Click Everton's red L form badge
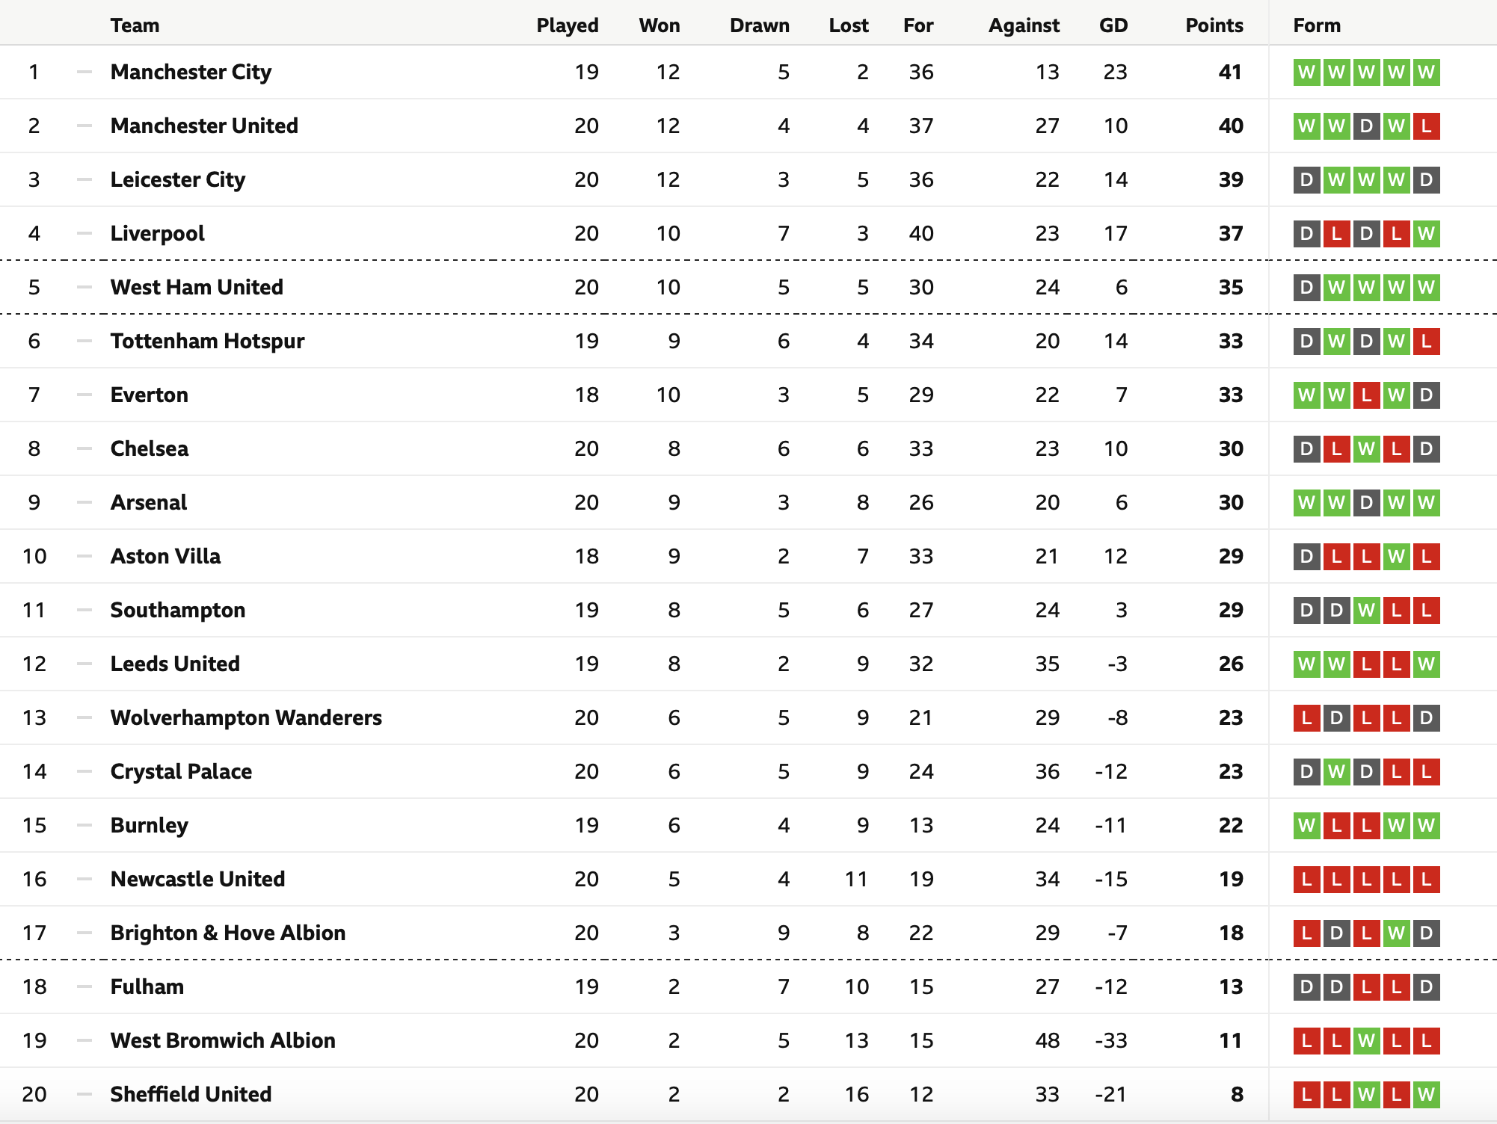 click(x=1366, y=395)
